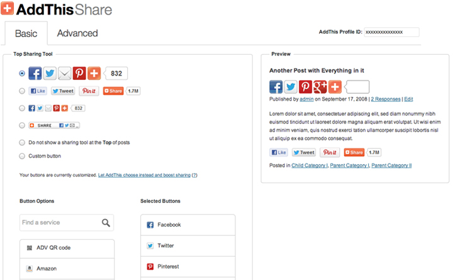Image resolution: width=453 pixels, height=280 pixels.
Task: Click 'Another Post with Everything in it' title
Action: (x=316, y=70)
